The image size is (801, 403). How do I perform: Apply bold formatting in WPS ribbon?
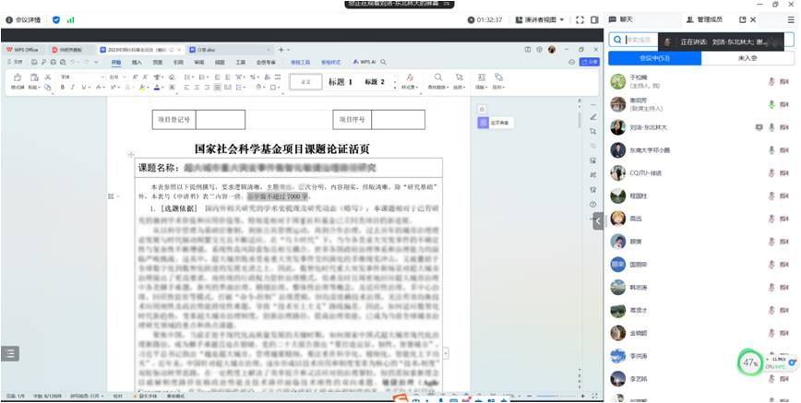pos(61,88)
